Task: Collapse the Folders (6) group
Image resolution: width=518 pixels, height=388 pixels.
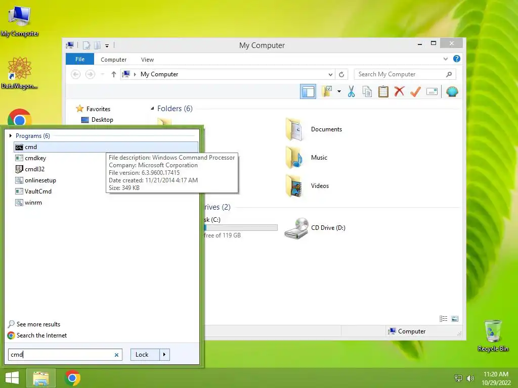Action: point(152,109)
